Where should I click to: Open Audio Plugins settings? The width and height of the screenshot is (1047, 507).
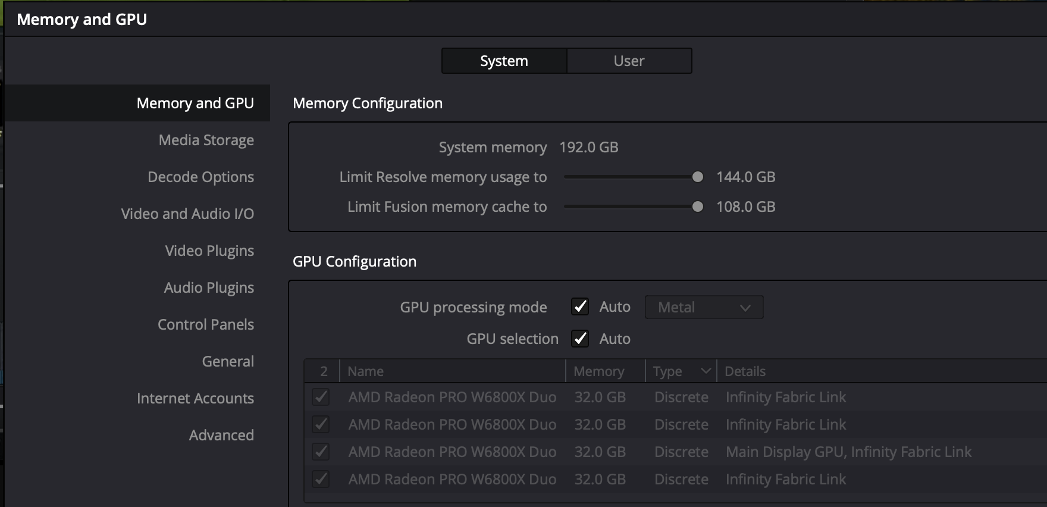209,287
